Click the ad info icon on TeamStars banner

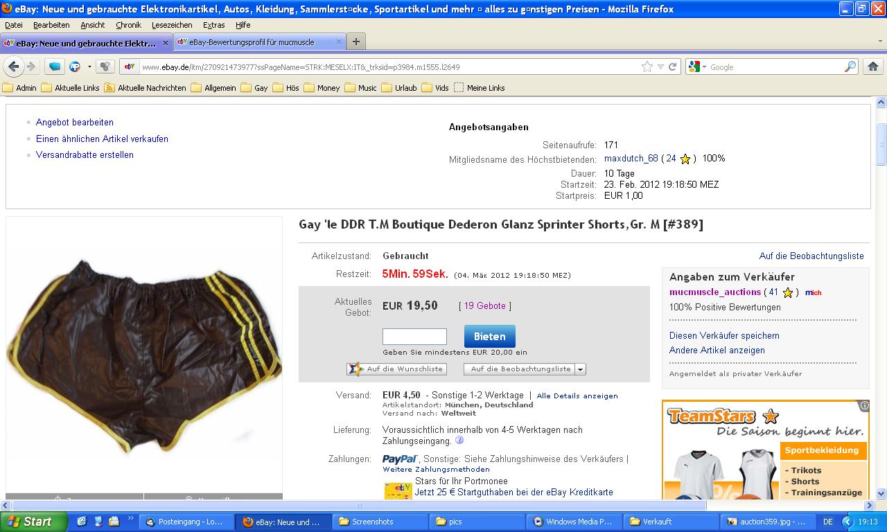tap(864, 405)
